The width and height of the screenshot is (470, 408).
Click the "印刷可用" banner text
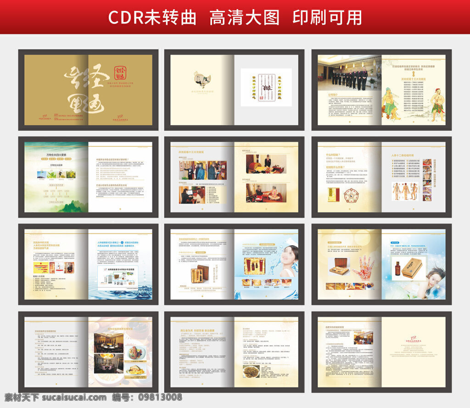click(327, 17)
